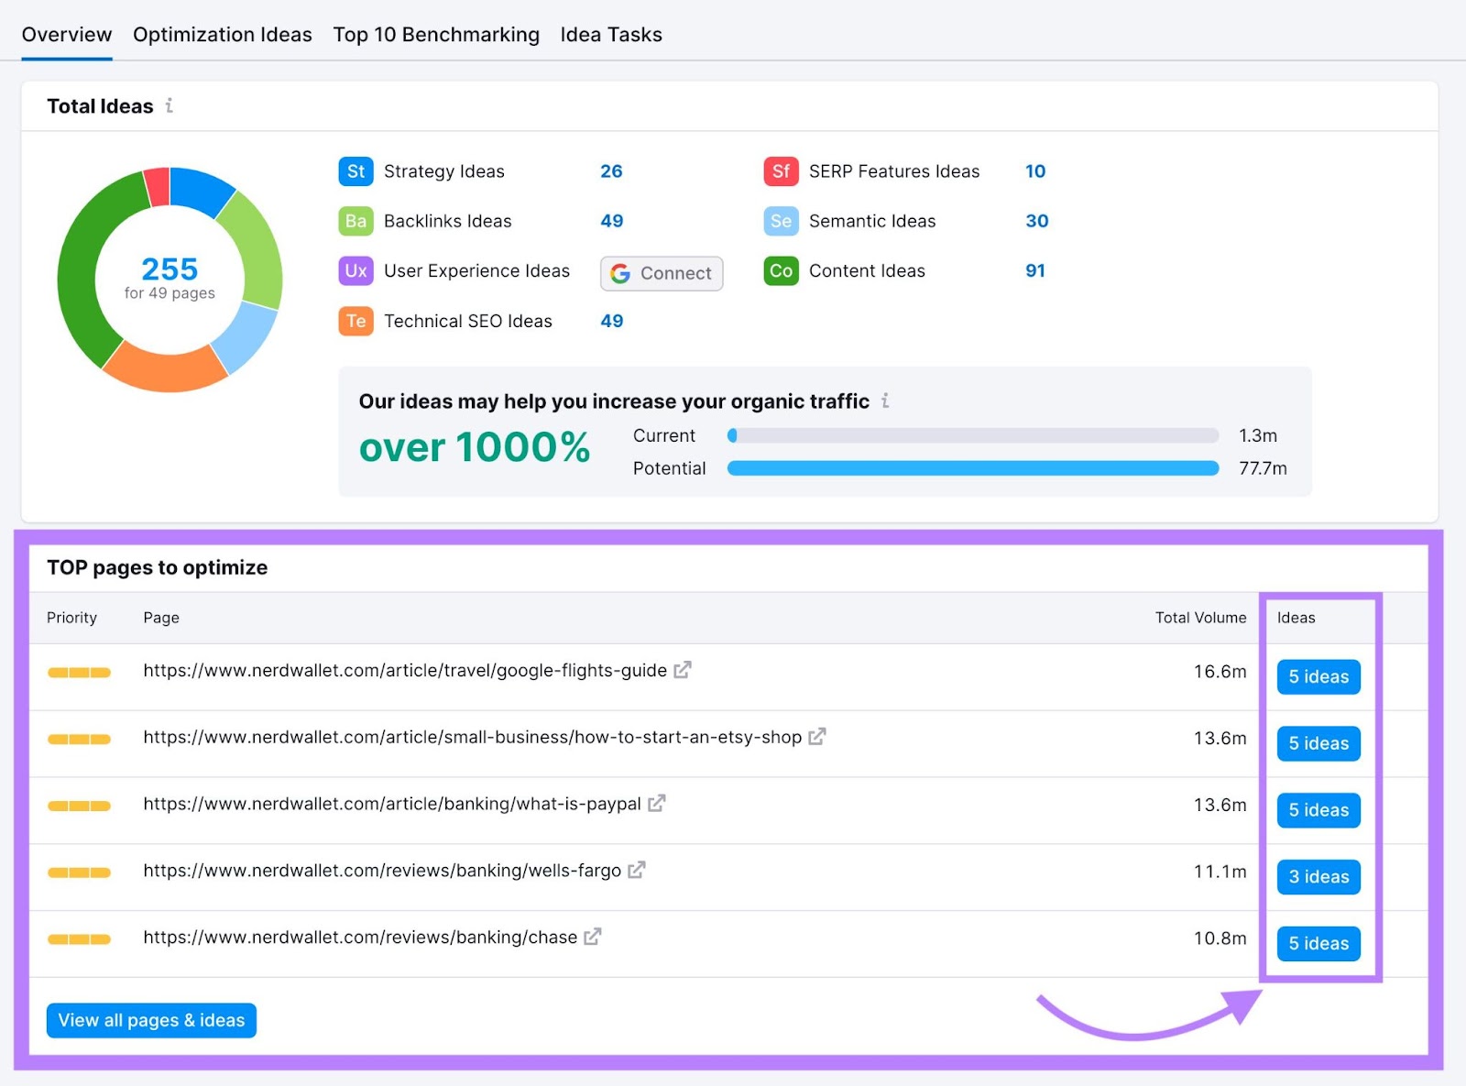The image size is (1466, 1086).
Task: Open the 3 ideas button for wells-fargo
Action: point(1318,877)
